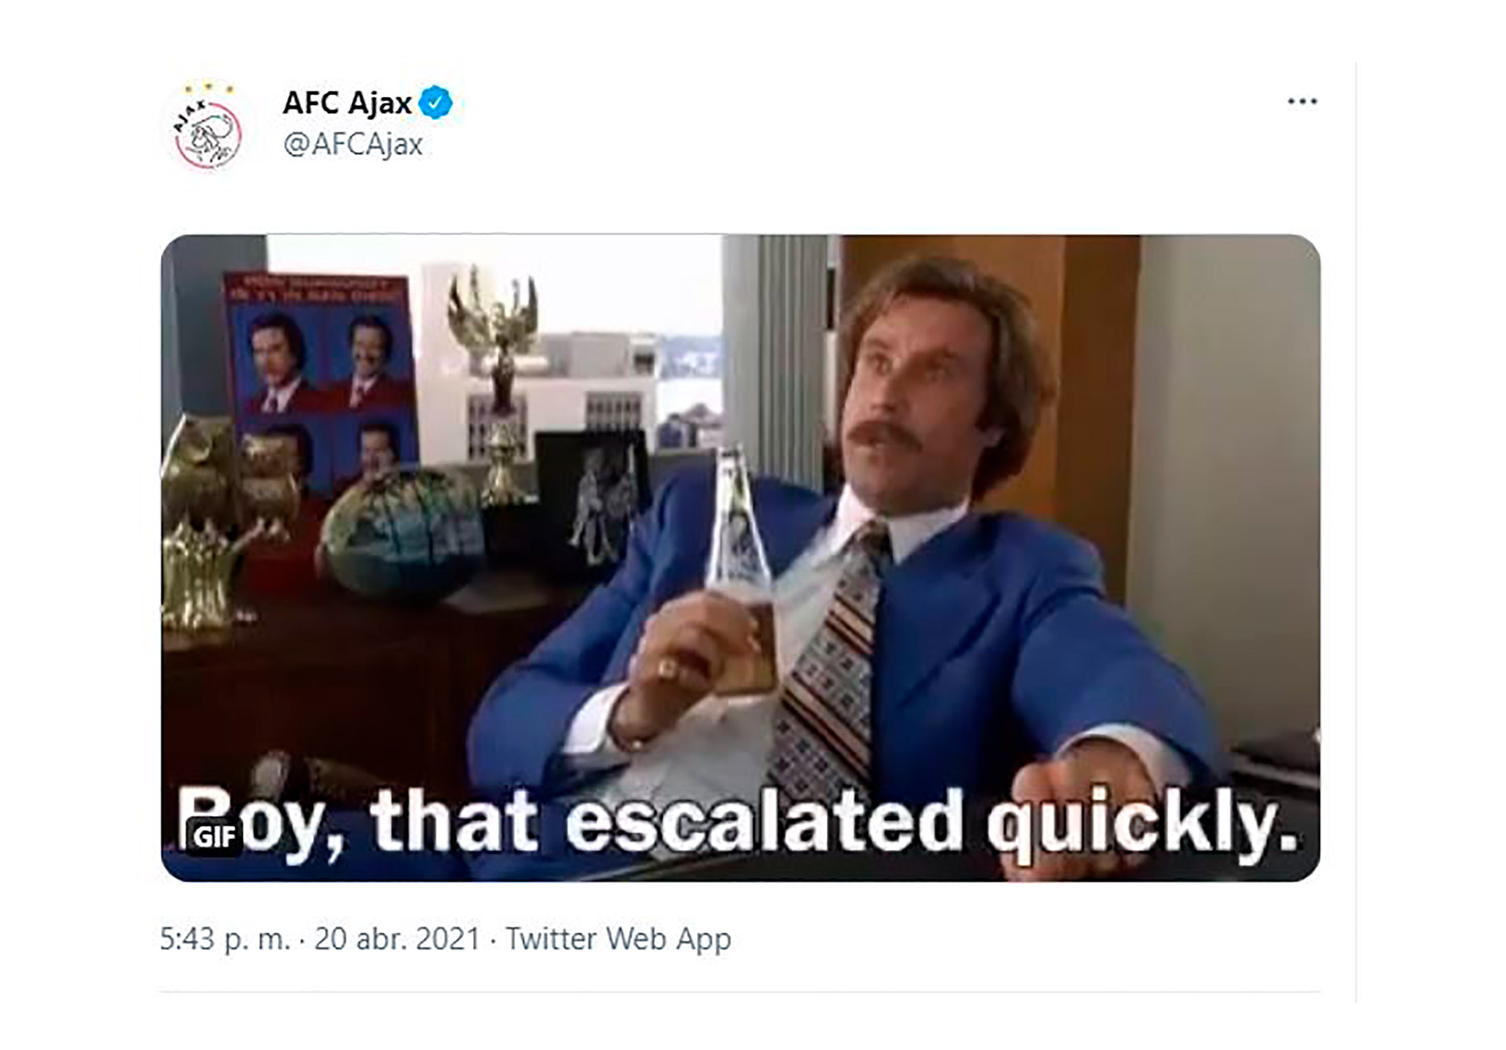
Task: Open the Ajax club logo avatar
Action: [208, 128]
